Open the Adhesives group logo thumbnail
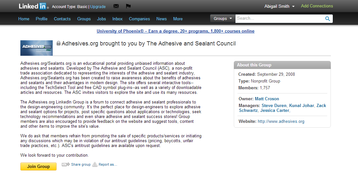 tap(37, 48)
